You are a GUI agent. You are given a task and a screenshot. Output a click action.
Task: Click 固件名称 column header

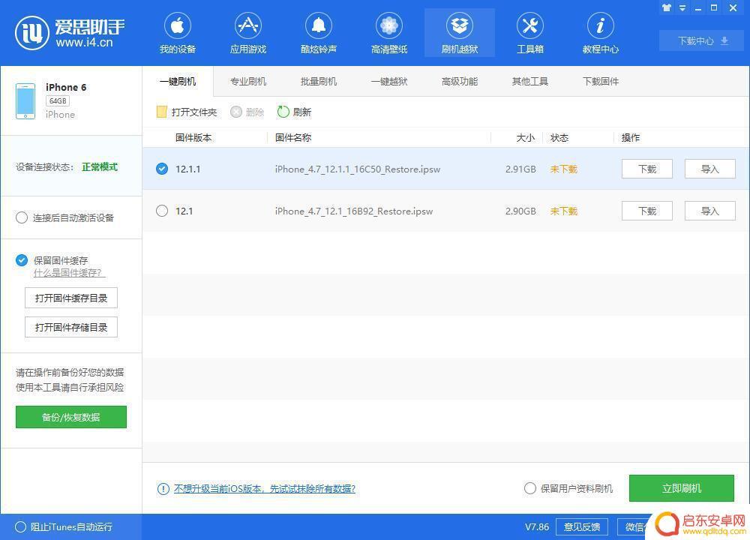[293, 138]
